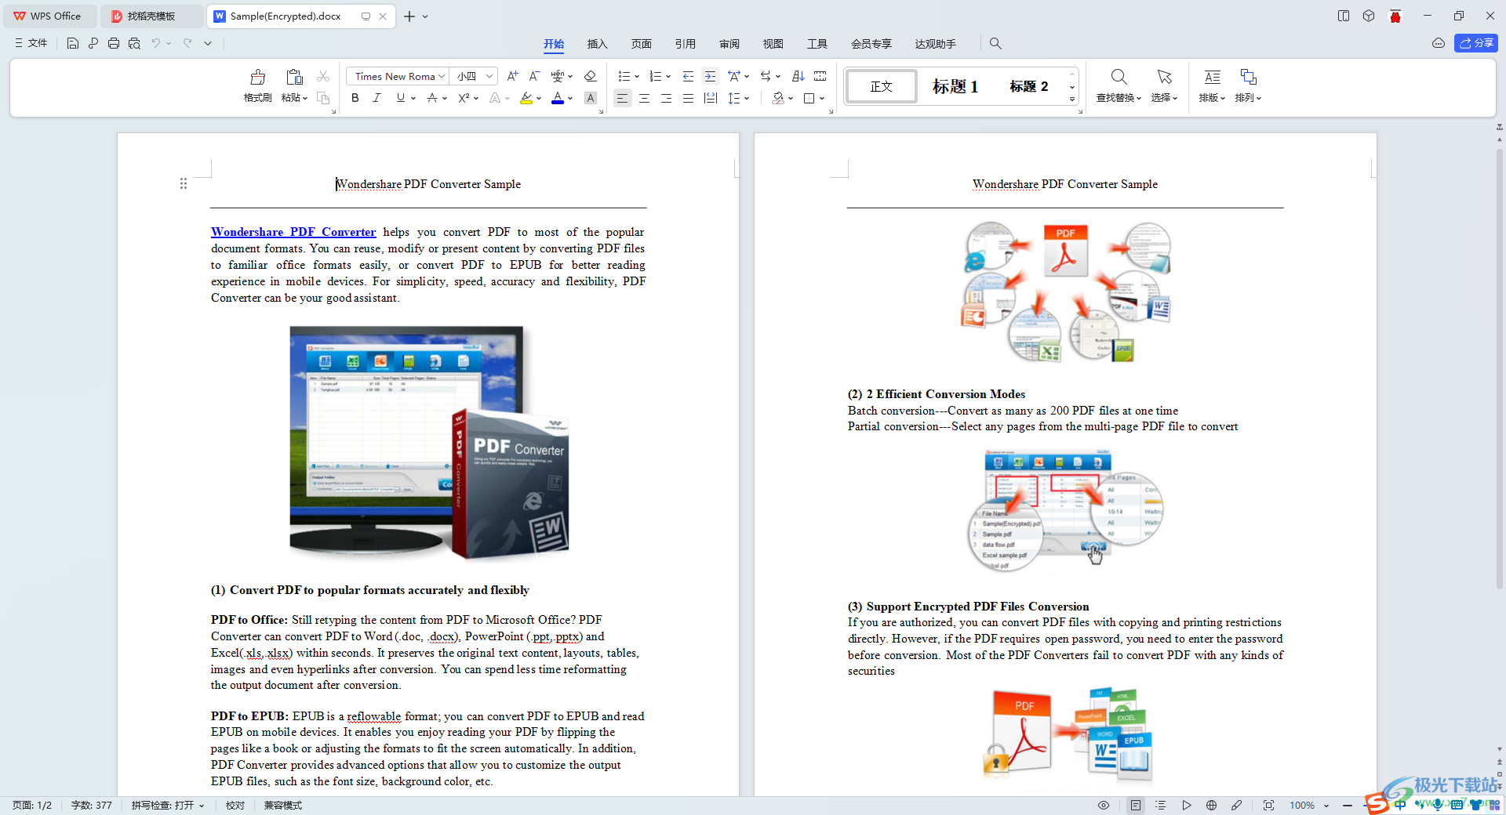Click the Undo arrow
The image size is (1506, 815).
[x=156, y=44]
